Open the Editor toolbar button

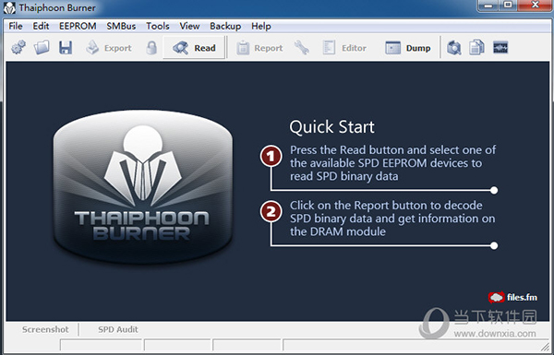(x=344, y=48)
